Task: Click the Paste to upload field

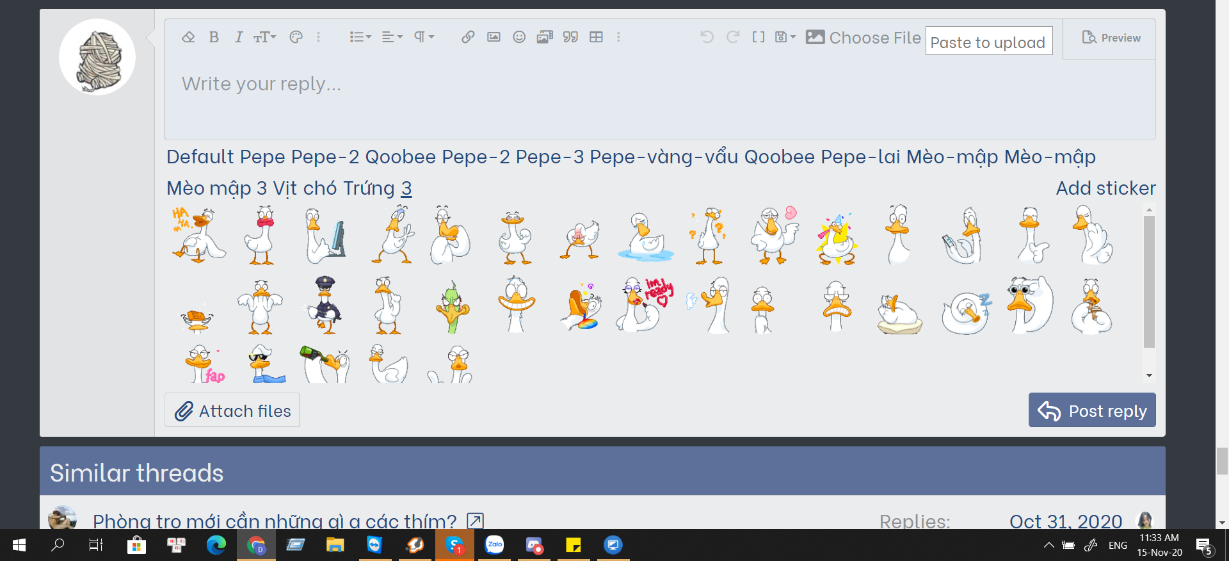Action: click(x=989, y=41)
